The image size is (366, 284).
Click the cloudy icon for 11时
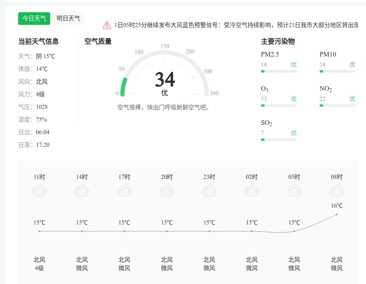point(39,191)
